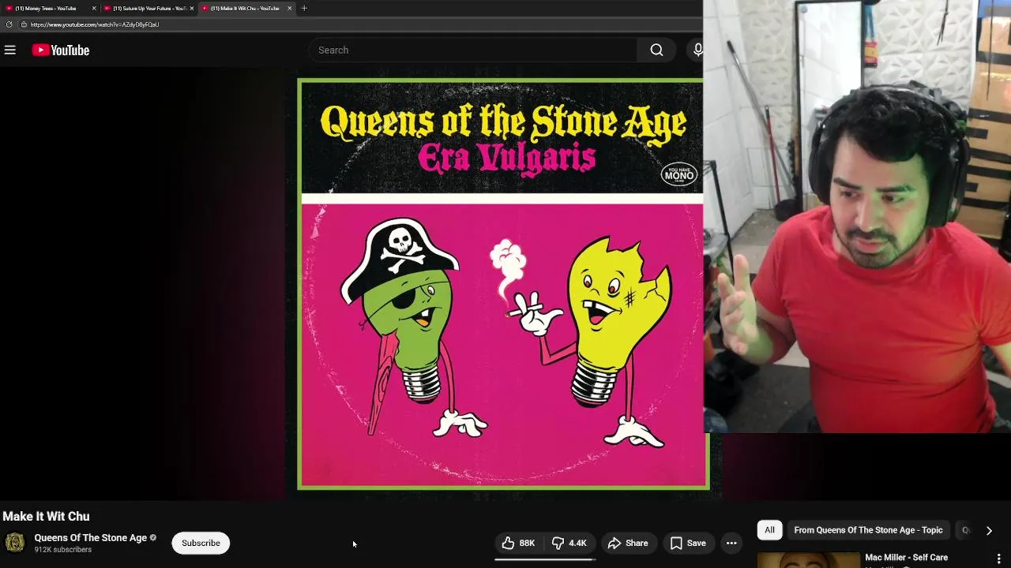Dislike the video (4.4K thumbs down)
This screenshot has height=568, width=1011.
click(569, 543)
